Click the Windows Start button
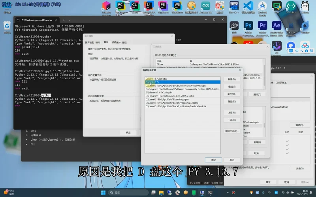 coord(103,193)
